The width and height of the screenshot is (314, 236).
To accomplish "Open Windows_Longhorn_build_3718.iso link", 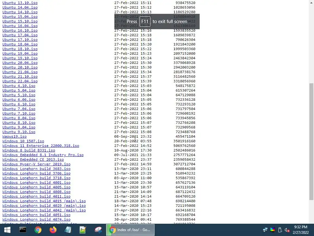I will pyautogui.click(x=36, y=178).
